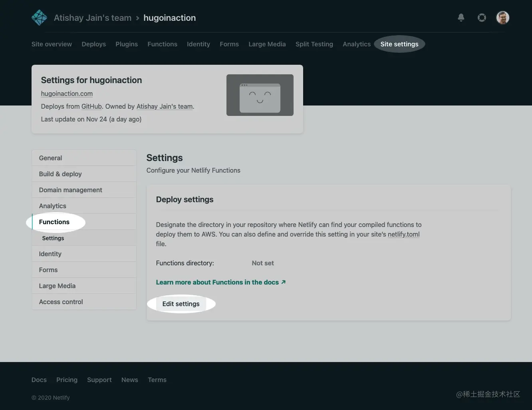532x410 pixels.
Task: Open Learn more about Functions docs link
Action: (221, 282)
